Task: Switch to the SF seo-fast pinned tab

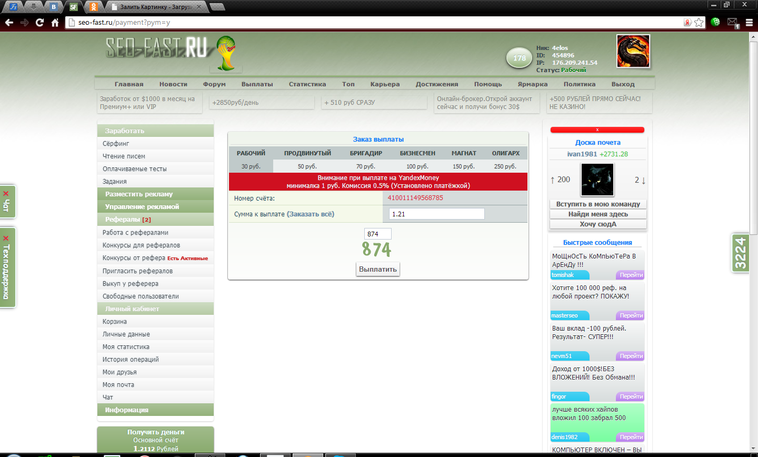Action: coord(73,7)
